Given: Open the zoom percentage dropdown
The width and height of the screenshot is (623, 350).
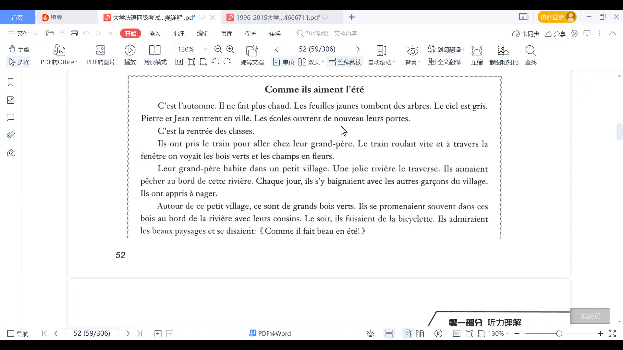Looking at the screenshot, I should (205, 49).
